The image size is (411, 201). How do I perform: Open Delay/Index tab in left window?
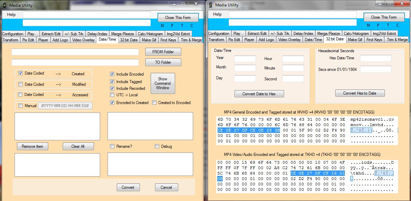97,34
